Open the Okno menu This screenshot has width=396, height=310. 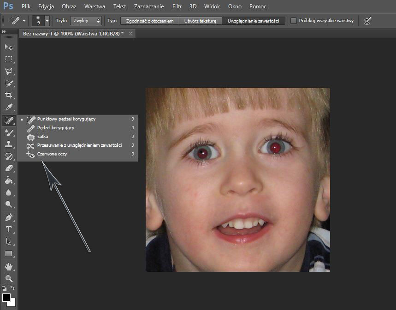tap(235, 6)
